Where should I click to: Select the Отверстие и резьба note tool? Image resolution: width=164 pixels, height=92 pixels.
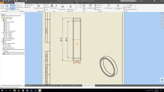coord(38,7)
